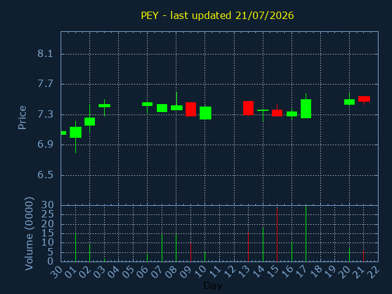Screen dimensions: 392x294
Task: Select the red candlestick on day 13
Action: 248,108
